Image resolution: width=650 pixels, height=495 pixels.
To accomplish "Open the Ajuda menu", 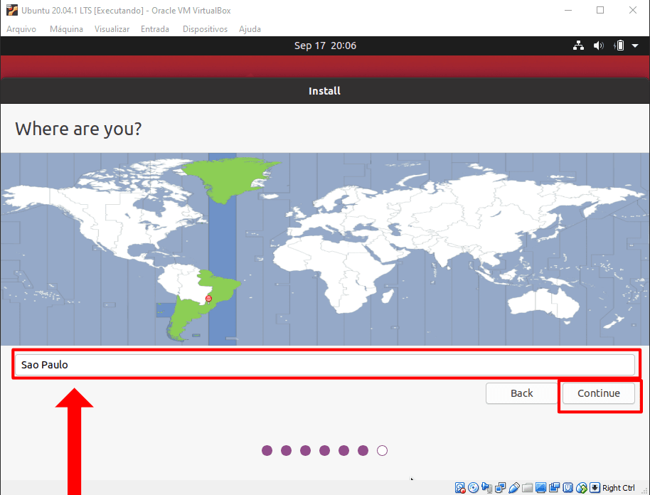I will click(250, 29).
